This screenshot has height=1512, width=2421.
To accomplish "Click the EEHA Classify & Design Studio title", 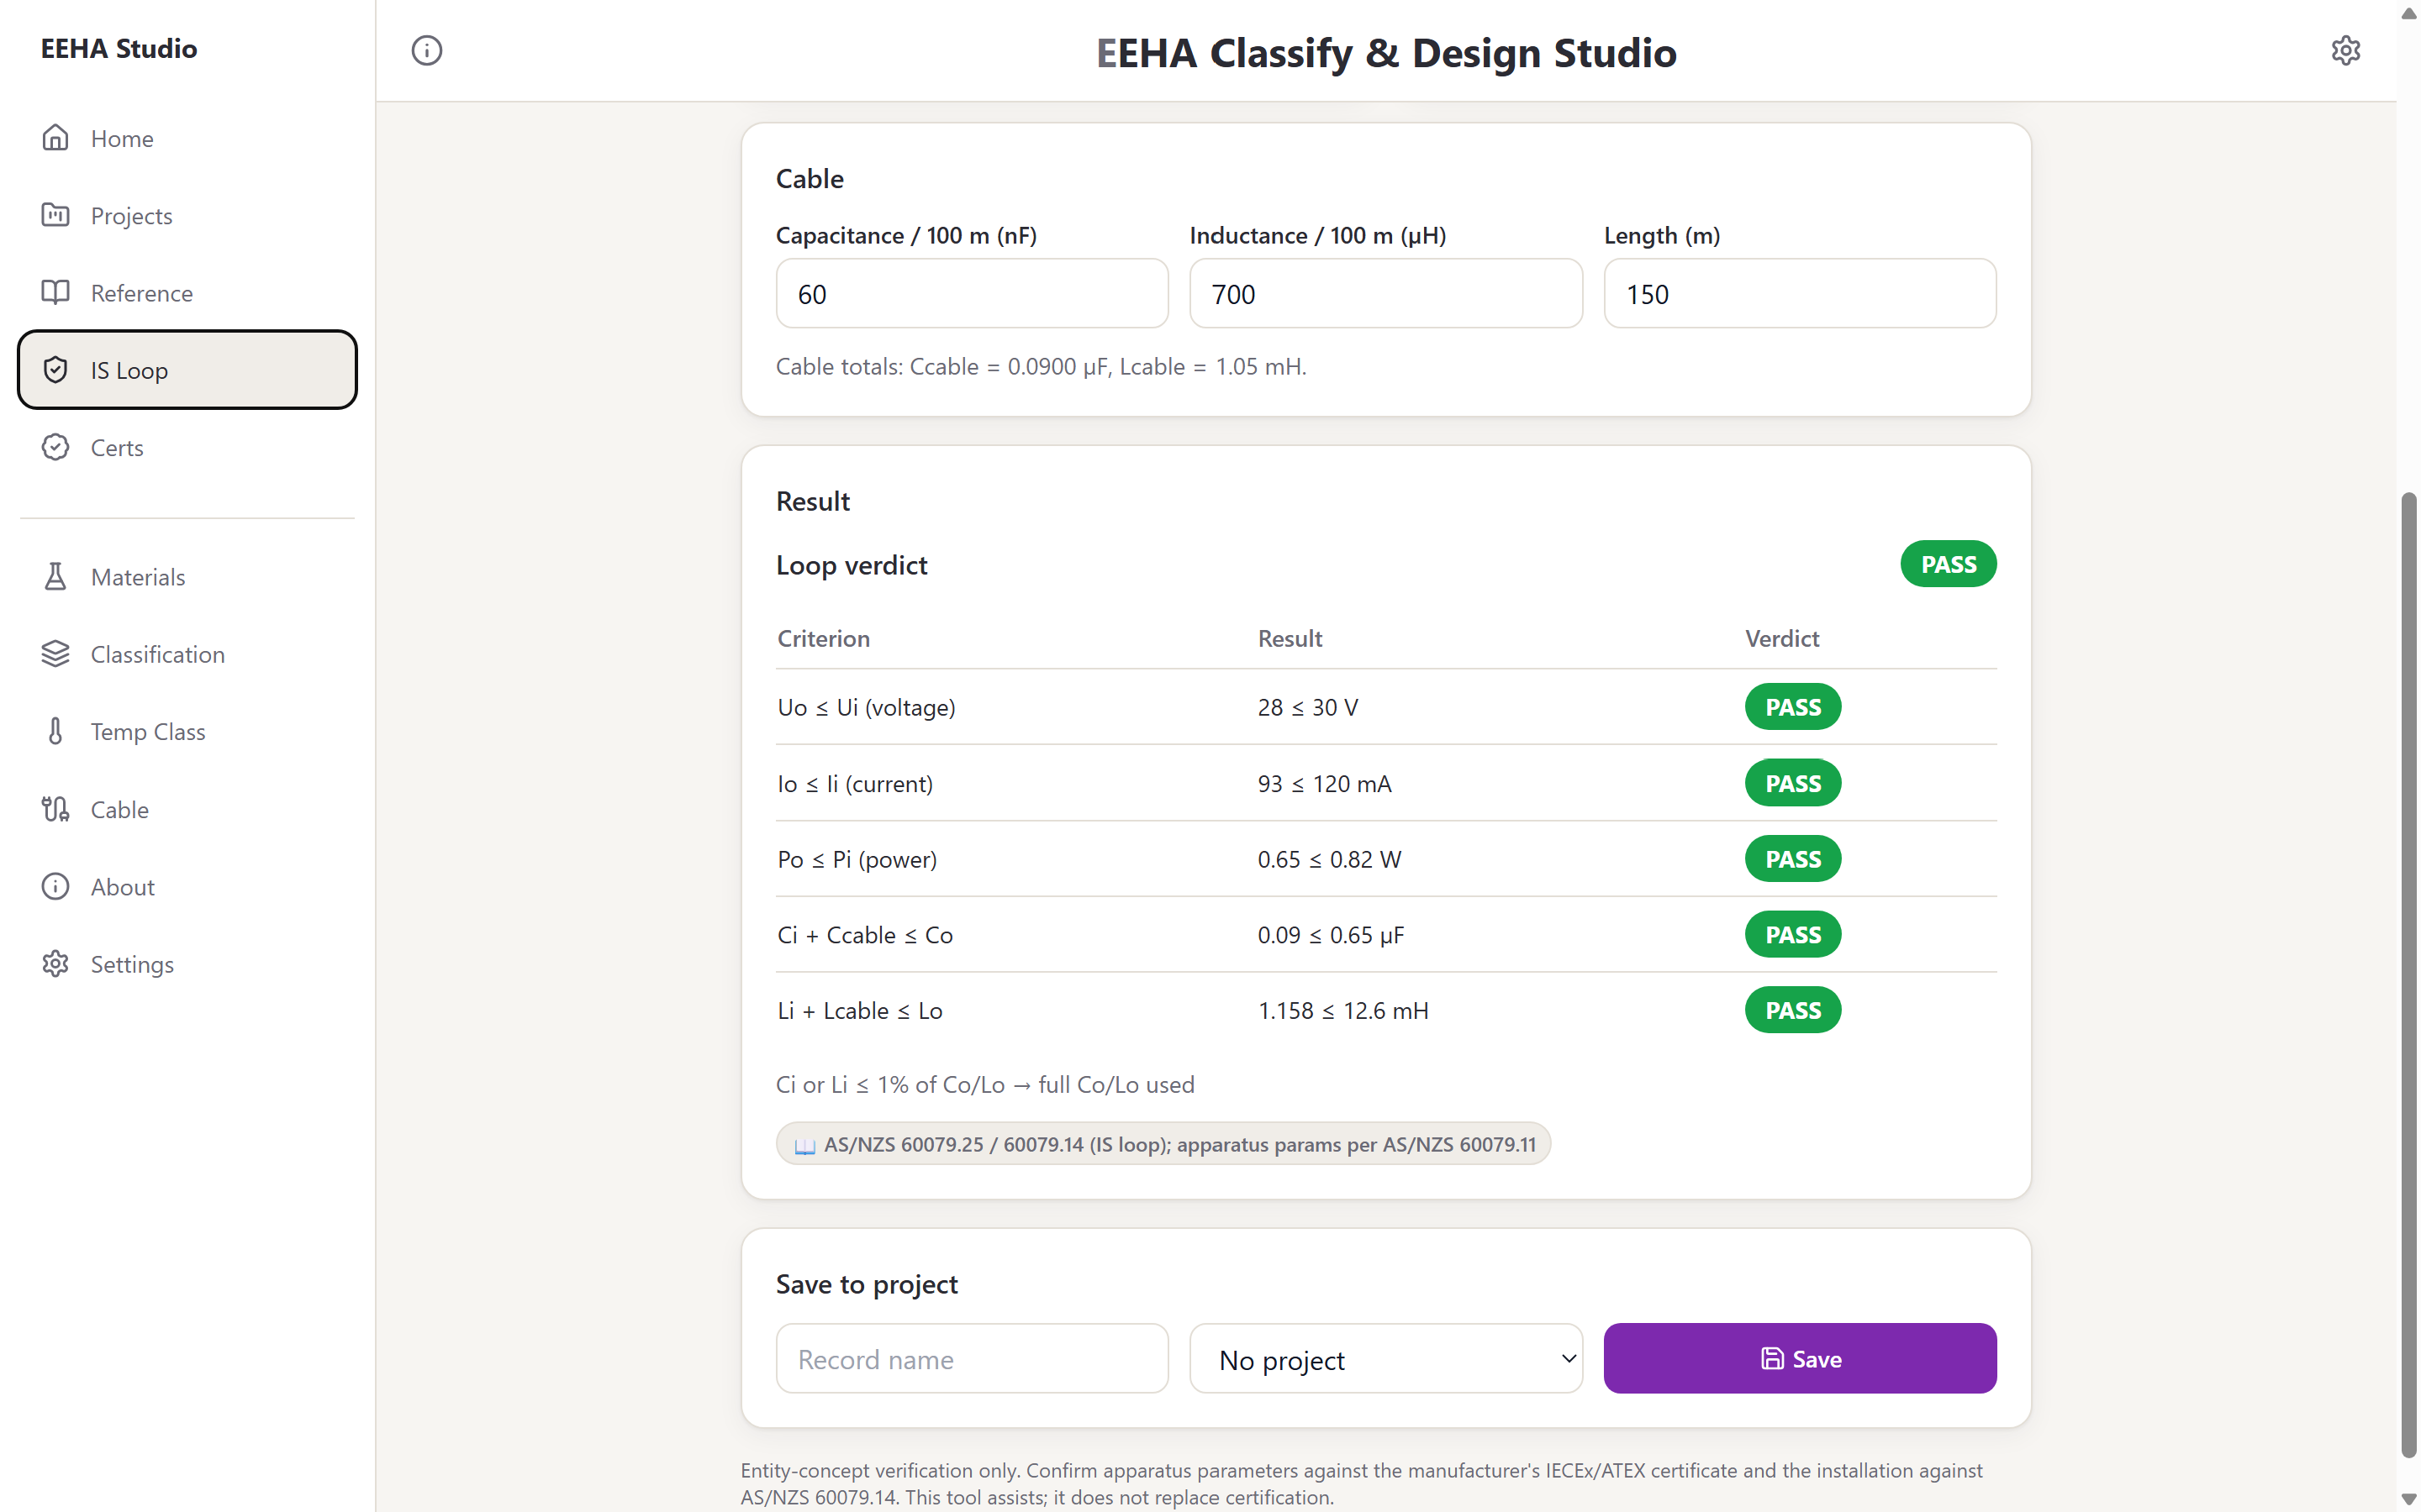I will (1385, 52).
